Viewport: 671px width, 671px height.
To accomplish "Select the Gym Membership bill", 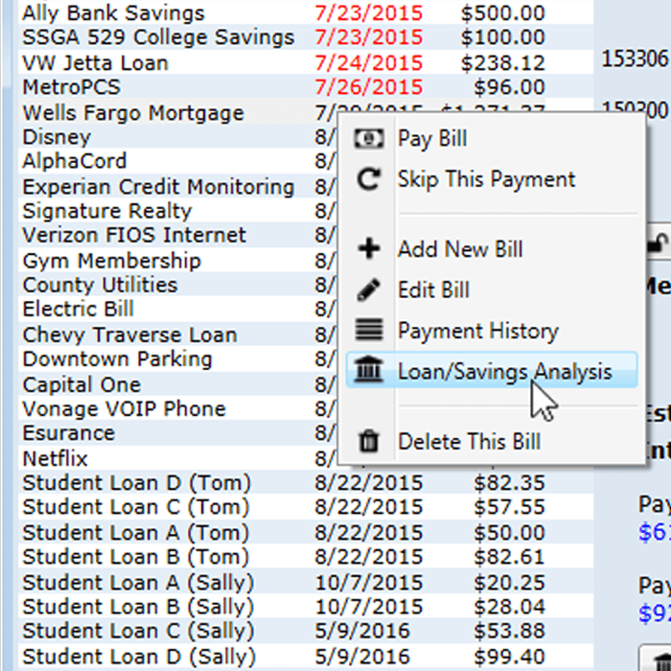I will (x=177, y=260).
